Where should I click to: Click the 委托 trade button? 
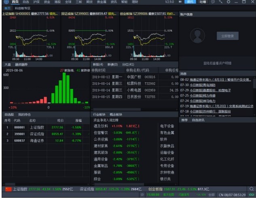190,2
